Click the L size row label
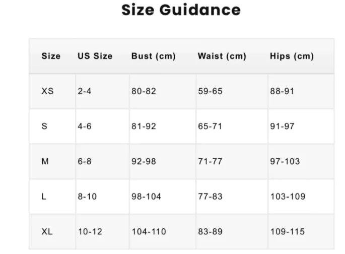This screenshot has width=345, height=254. [44, 197]
